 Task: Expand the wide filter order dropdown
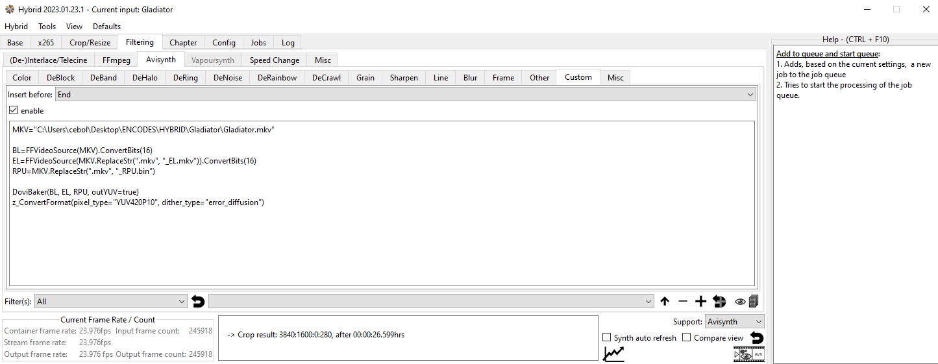(431, 301)
